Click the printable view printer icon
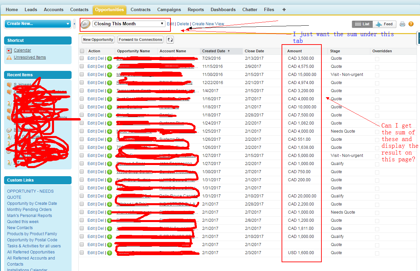Screen dimensions: 420x271 [x=402, y=24]
